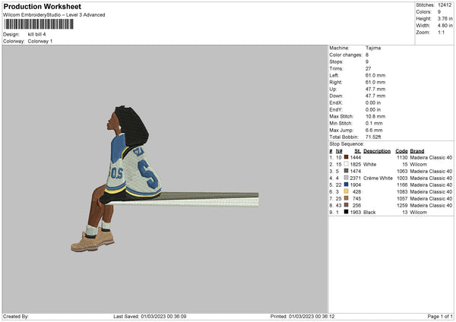Click the black 1963 thread swatch
The height and width of the screenshot is (322, 456).
pos(346,212)
